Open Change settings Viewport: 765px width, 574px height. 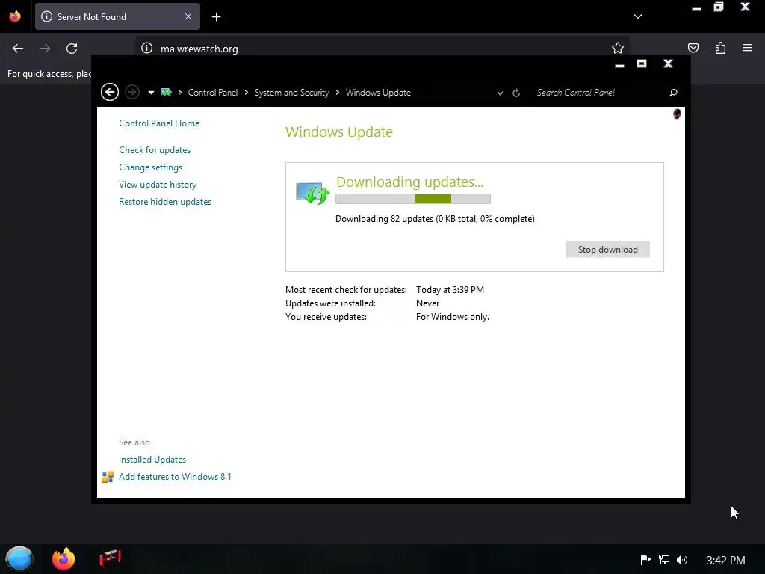(150, 167)
